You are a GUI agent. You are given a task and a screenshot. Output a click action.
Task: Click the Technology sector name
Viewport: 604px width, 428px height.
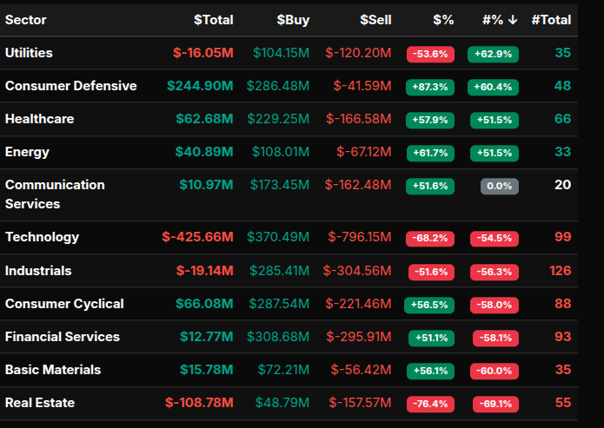(42, 237)
